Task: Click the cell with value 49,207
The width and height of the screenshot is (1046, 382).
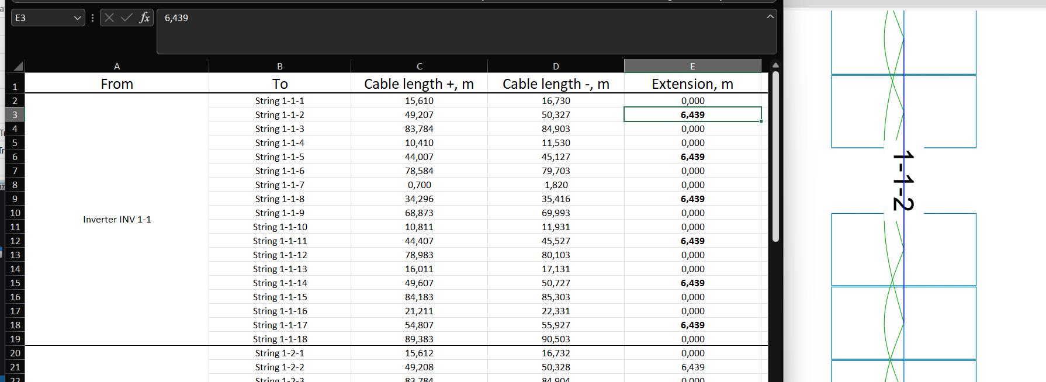Action: click(419, 114)
